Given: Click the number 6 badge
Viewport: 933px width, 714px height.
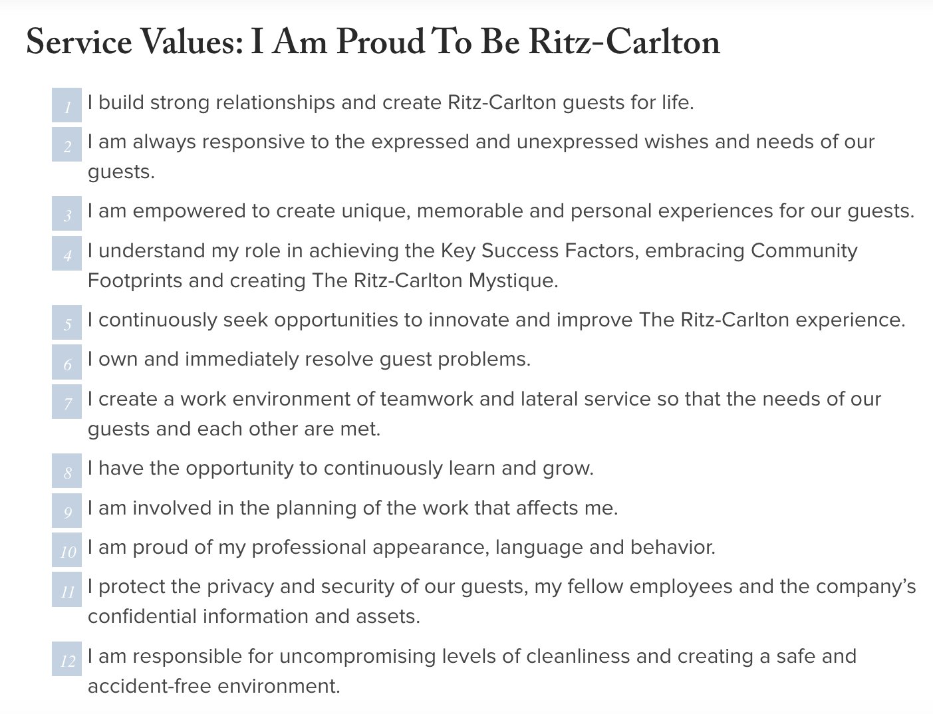Looking at the screenshot, I should point(67,362).
